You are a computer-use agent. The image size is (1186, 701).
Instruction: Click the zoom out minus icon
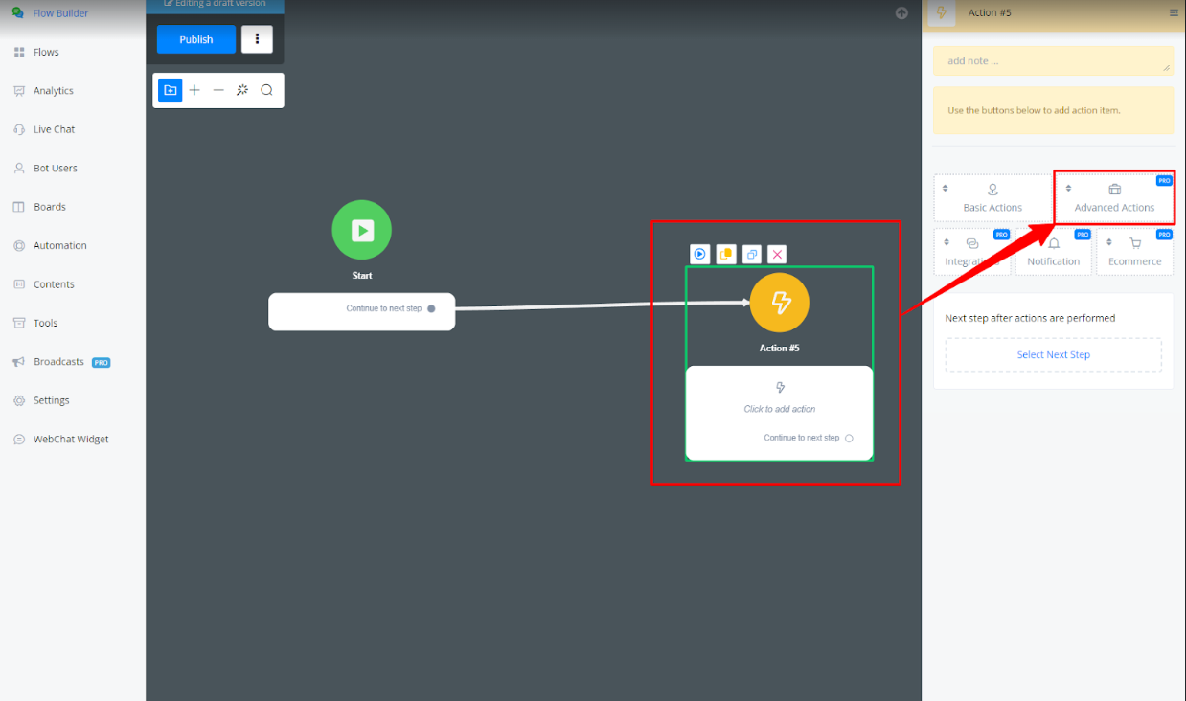(x=218, y=90)
